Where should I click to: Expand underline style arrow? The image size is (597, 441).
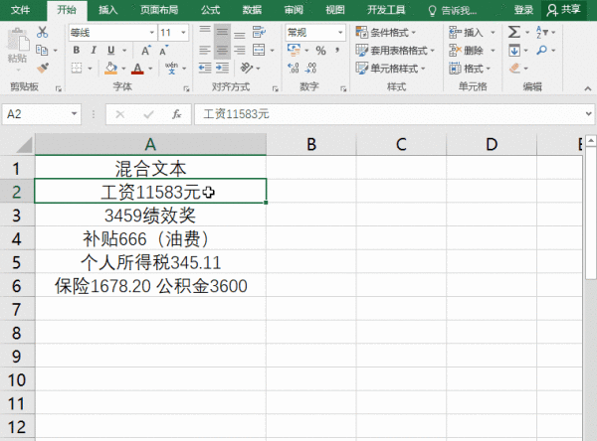(x=124, y=51)
